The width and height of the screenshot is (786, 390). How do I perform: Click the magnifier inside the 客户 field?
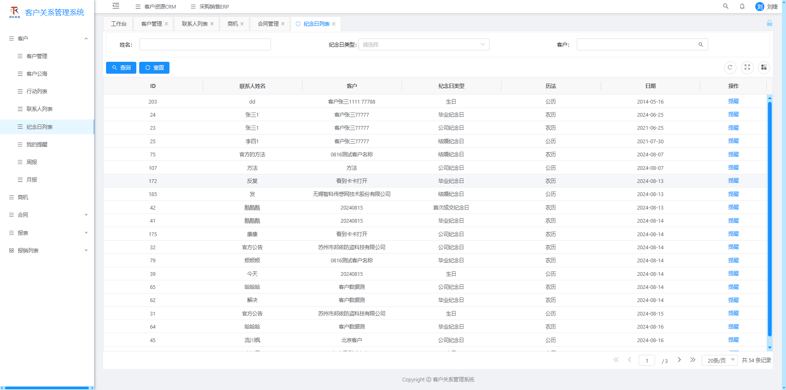coord(701,45)
